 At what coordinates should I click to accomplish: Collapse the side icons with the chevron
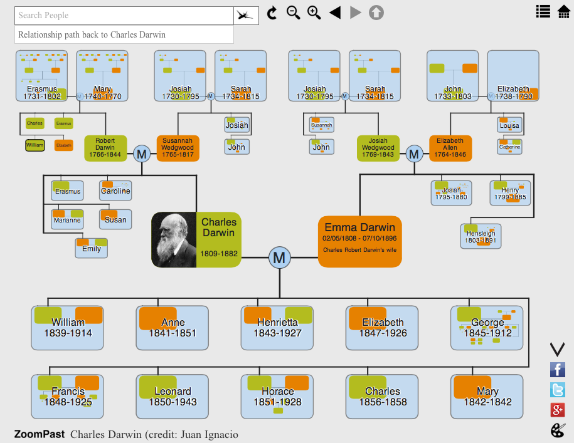[x=557, y=350]
